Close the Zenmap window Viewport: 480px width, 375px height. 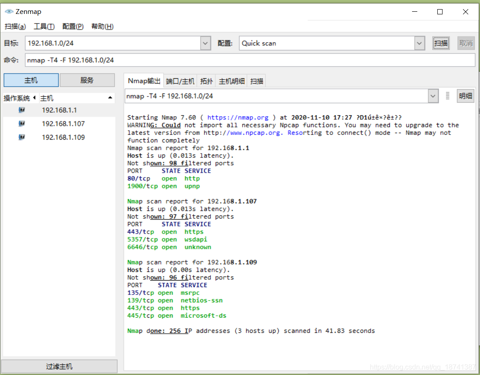click(x=466, y=12)
